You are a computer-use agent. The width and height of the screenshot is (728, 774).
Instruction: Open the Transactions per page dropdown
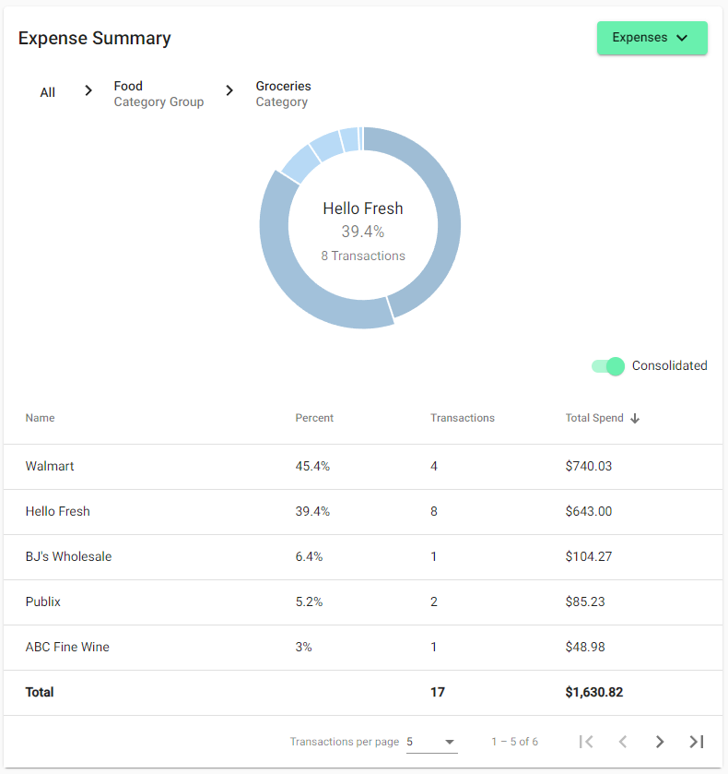pyautogui.click(x=430, y=741)
